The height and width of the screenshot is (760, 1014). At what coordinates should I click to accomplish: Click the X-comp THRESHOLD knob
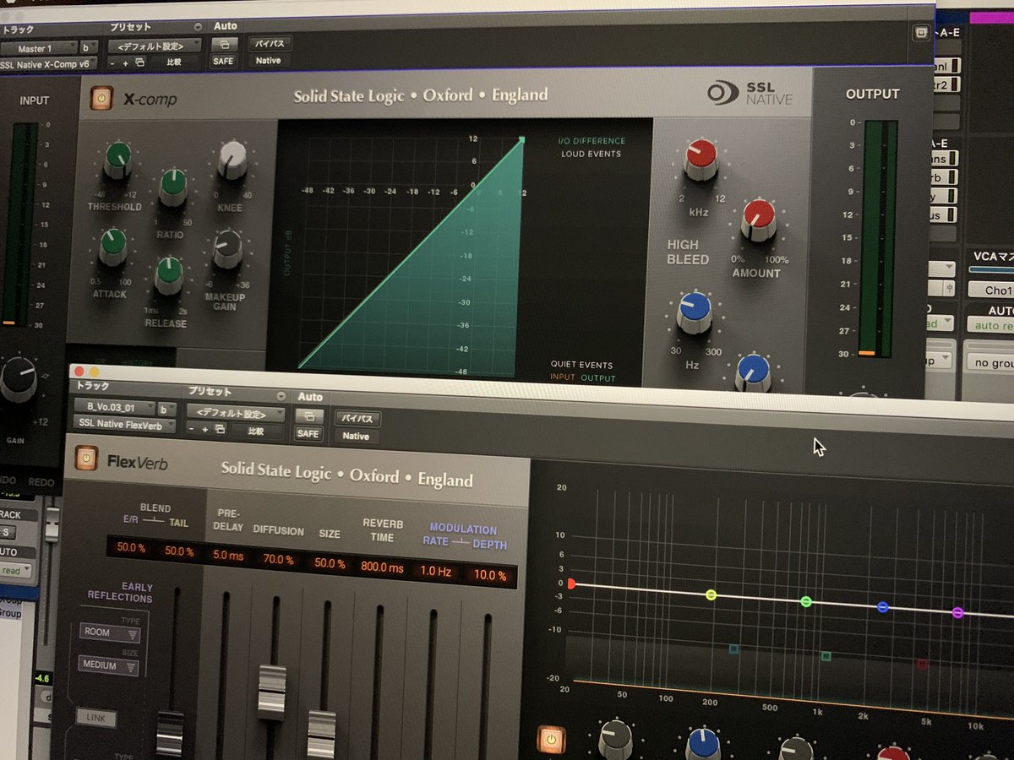(118, 160)
